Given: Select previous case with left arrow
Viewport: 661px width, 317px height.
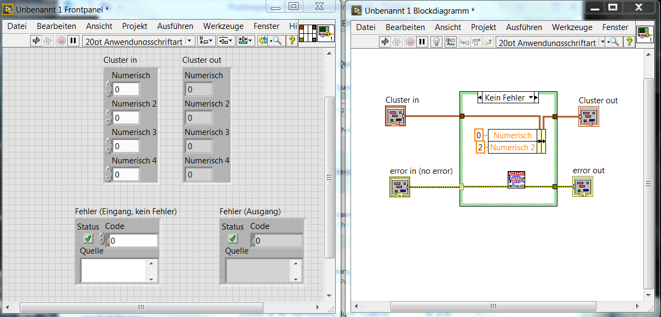Looking at the screenshot, I should pos(481,98).
